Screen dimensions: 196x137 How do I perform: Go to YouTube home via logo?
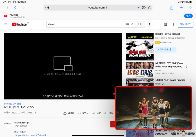pyautogui.click(x=19, y=24)
